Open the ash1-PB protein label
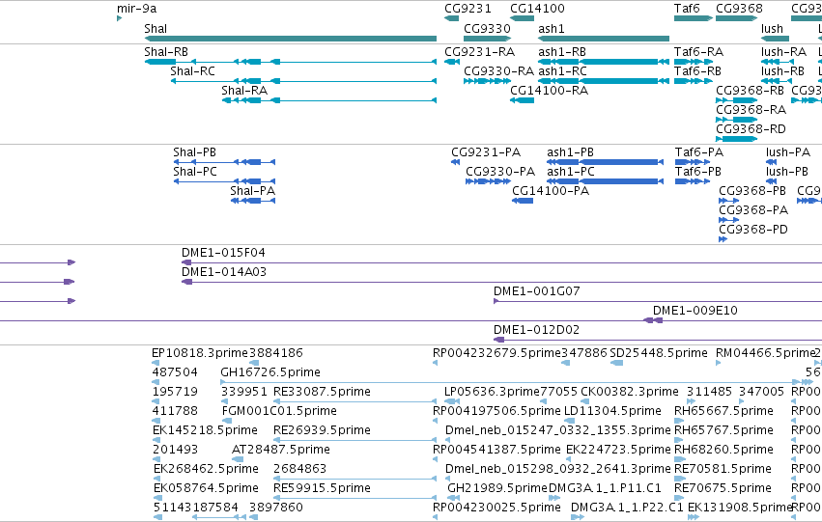This screenshot has width=822, height=522. pyautogui.click(x=570, y=152)
